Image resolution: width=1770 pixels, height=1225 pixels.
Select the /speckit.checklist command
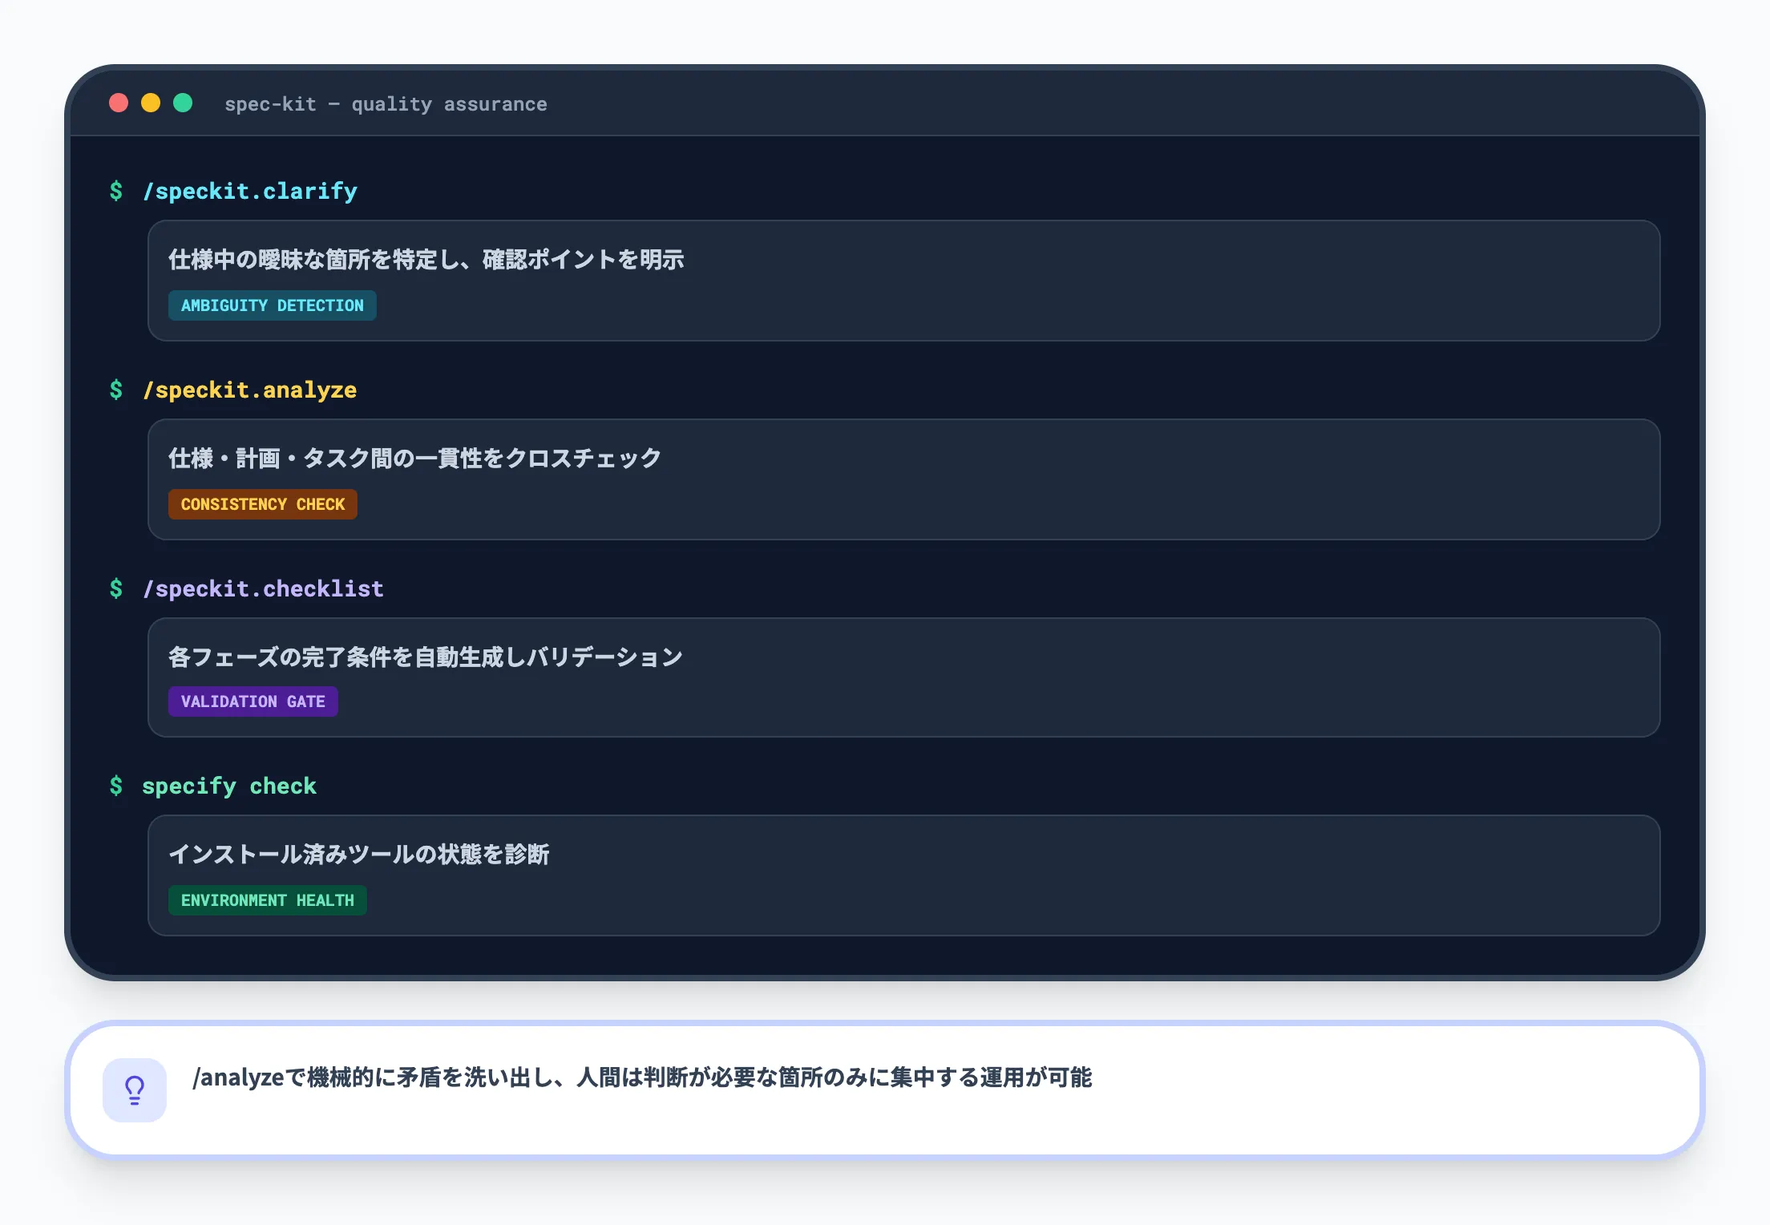click(263, 589)
